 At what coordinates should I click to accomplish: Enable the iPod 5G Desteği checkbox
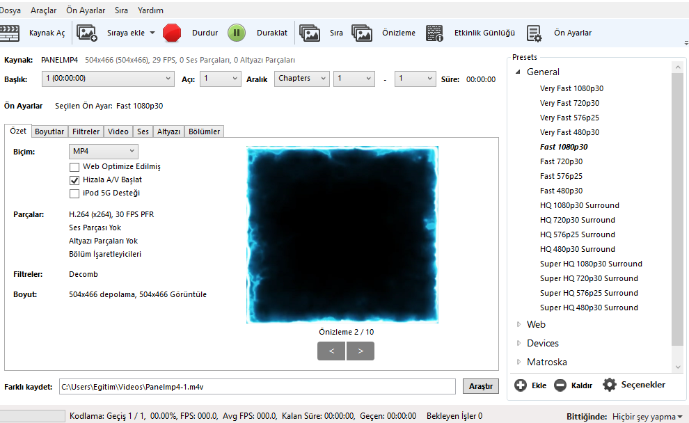pyautogui.click(x=74, y=193)
